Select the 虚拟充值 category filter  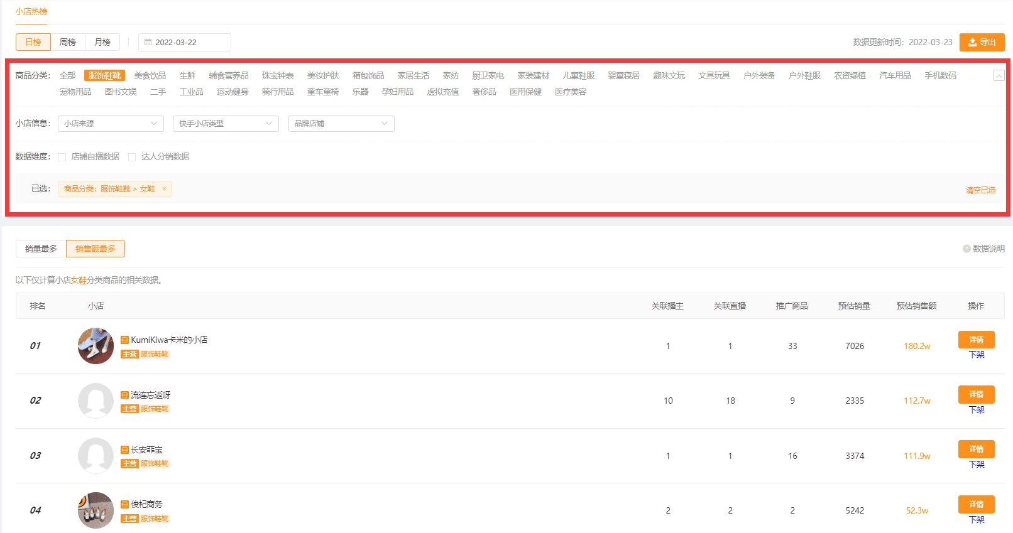[x=443, y=92]
